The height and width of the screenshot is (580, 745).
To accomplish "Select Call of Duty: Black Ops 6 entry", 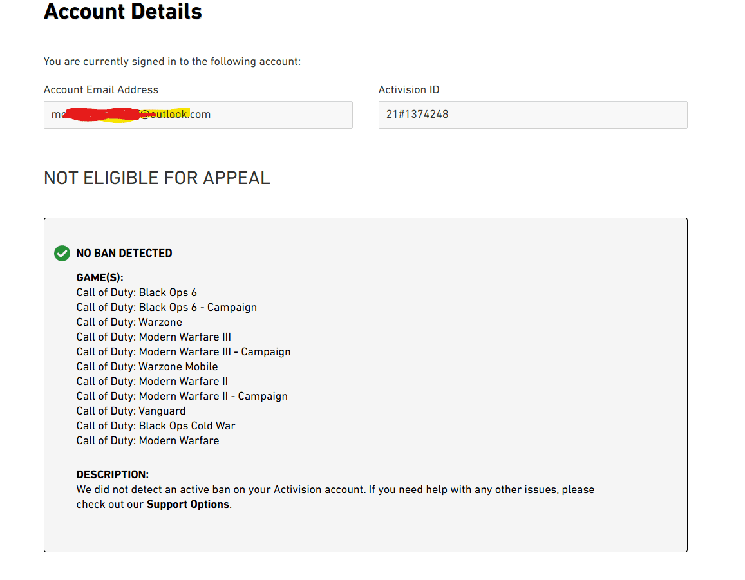I will coord(137,292).
